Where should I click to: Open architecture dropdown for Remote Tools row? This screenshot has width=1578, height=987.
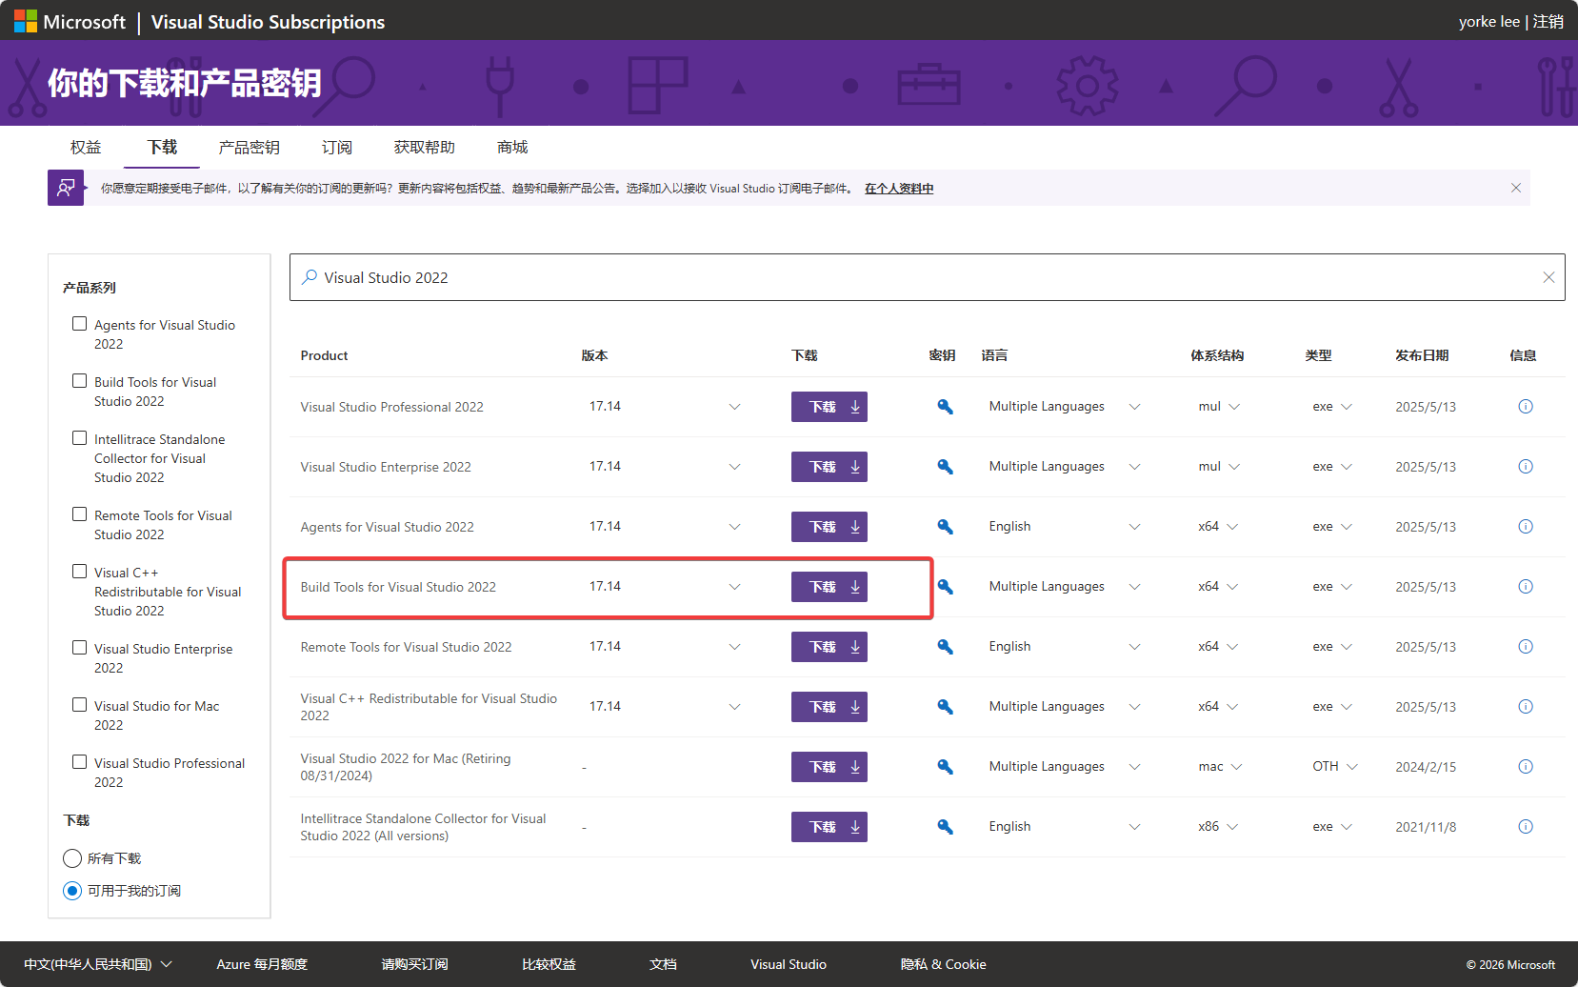coord(1232,647)
